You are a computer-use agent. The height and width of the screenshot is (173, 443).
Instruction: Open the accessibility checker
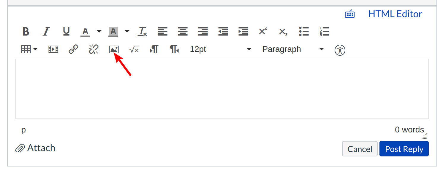[x=340, y=50]
